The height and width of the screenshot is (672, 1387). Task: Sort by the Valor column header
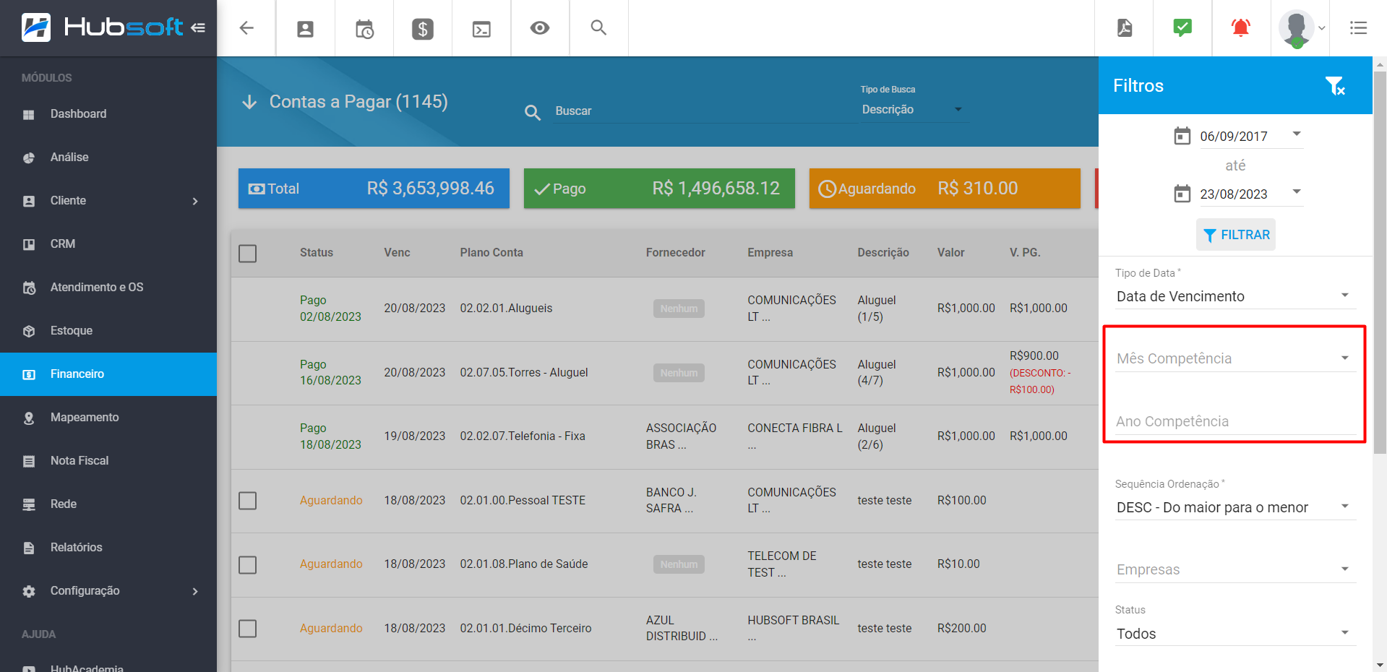coord(951,252)
